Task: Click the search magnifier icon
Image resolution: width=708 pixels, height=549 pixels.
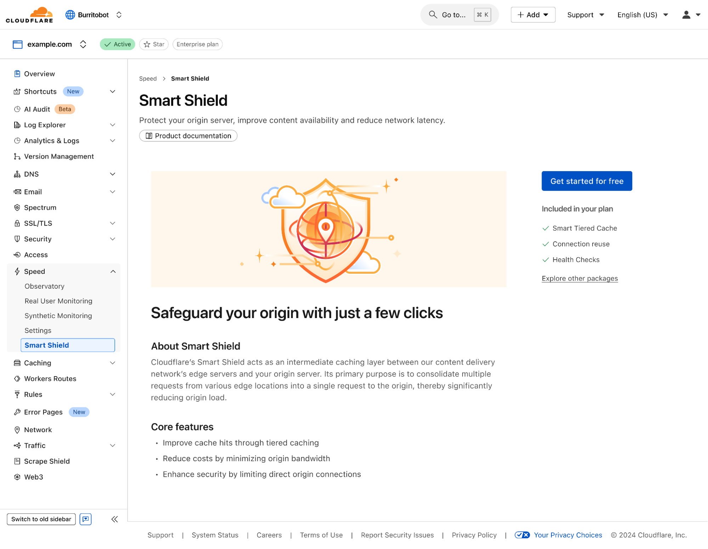Action: coord(432,15)
